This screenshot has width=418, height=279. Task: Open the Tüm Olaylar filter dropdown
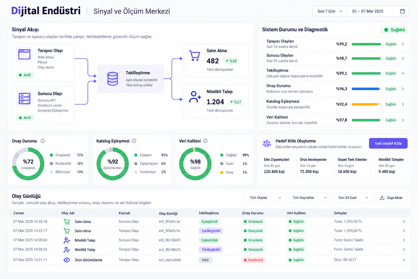coord(265,198)
